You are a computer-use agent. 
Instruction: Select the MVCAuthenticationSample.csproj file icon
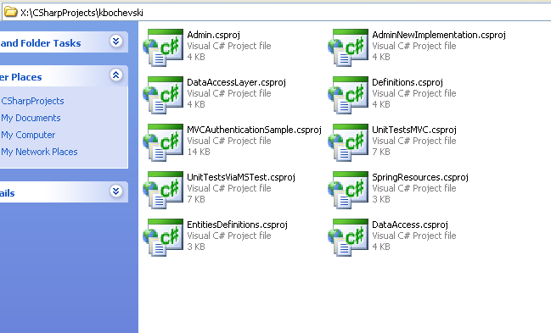click(163, 142)
